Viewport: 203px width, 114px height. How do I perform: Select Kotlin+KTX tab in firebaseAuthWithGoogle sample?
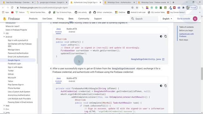click(72, 79)
